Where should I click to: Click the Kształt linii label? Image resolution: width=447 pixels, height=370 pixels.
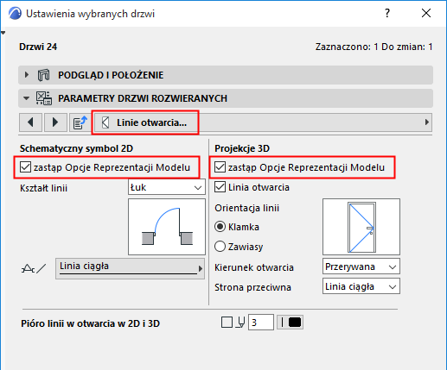43,188
